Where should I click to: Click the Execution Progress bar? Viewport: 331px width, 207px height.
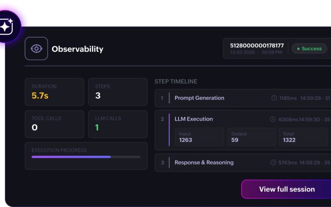coord(86,157)
